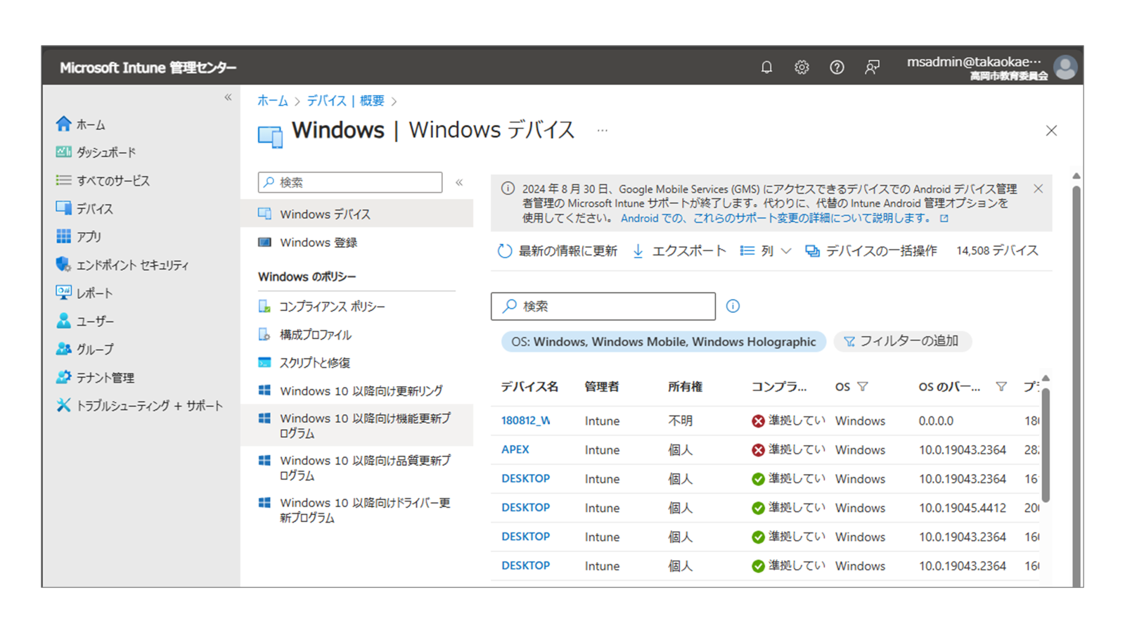Click the compliance policy icon
This screenshot has width=1125, height=633.
coord(264,306)
